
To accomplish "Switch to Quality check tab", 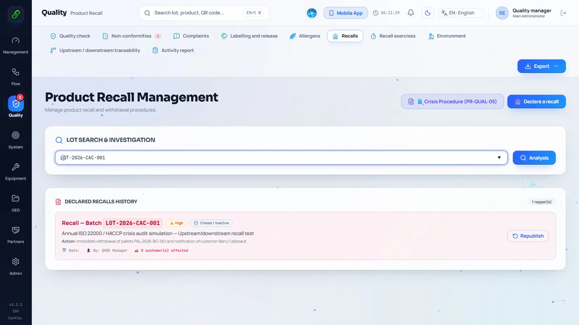I will point(70,36).
